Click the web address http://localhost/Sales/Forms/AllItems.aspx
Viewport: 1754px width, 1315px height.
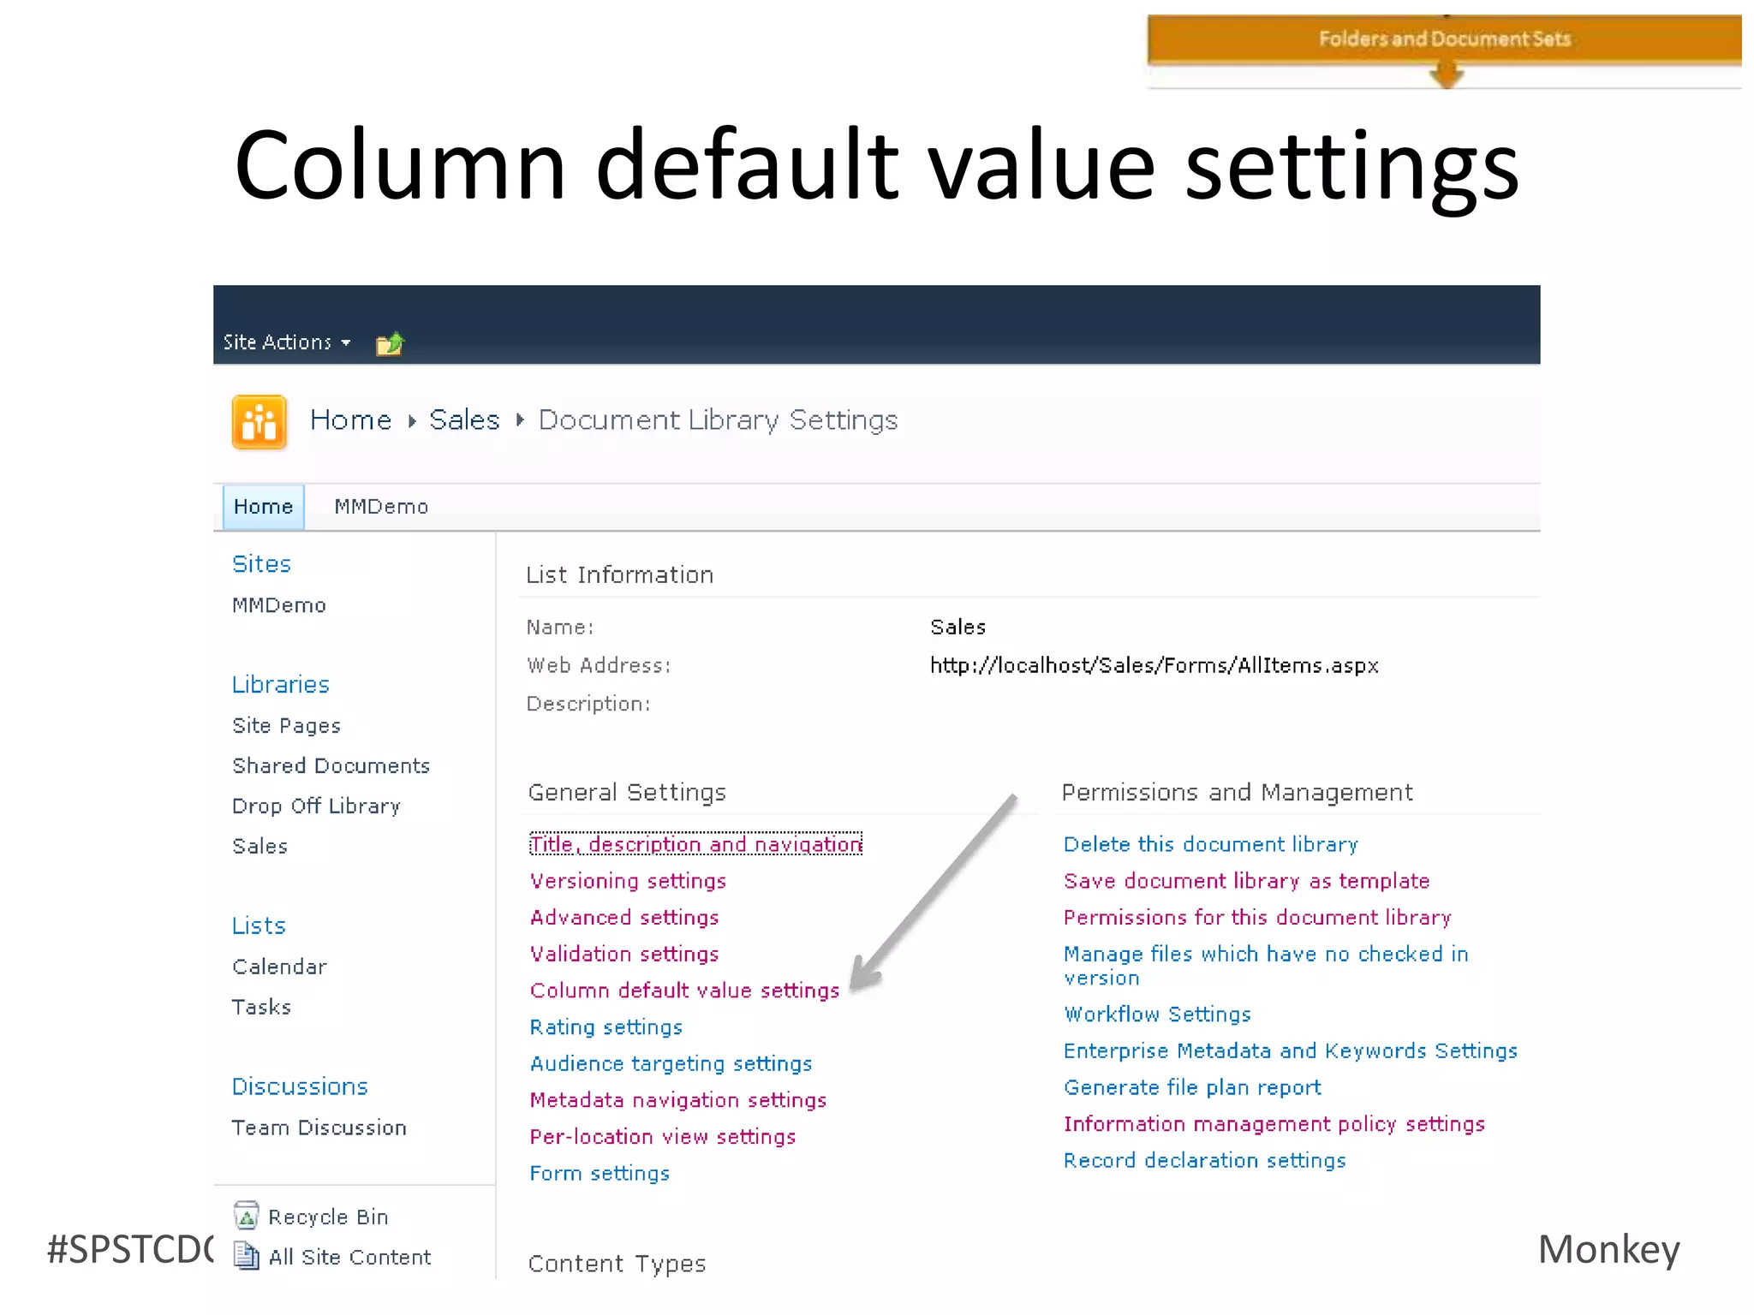tap(1154, 665)
